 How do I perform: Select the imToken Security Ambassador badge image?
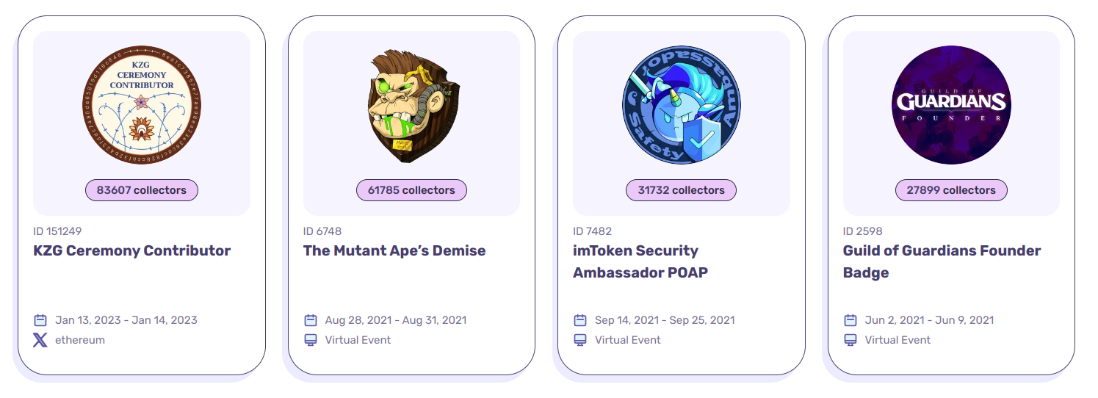(x=681, y=105)
